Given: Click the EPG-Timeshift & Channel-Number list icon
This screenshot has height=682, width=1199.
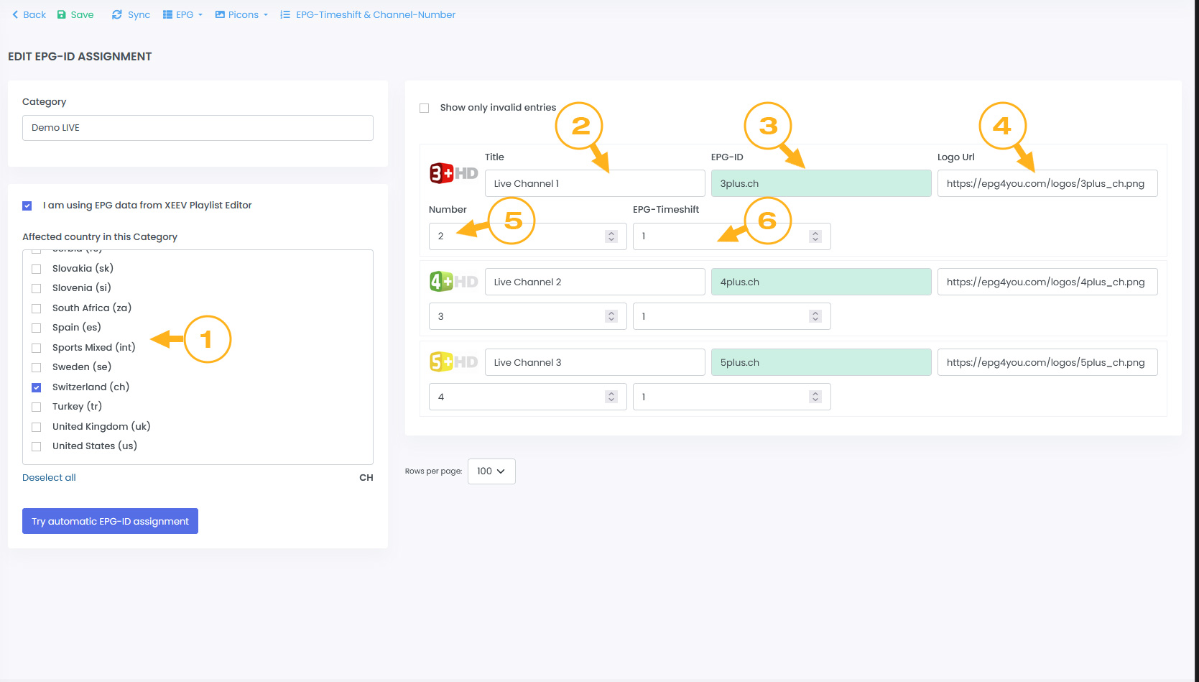Looking at the screenshot, I should 285,14.
